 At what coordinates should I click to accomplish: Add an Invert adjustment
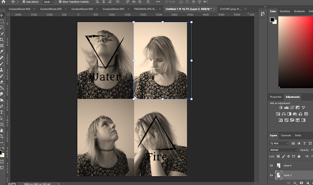[281, 120]
